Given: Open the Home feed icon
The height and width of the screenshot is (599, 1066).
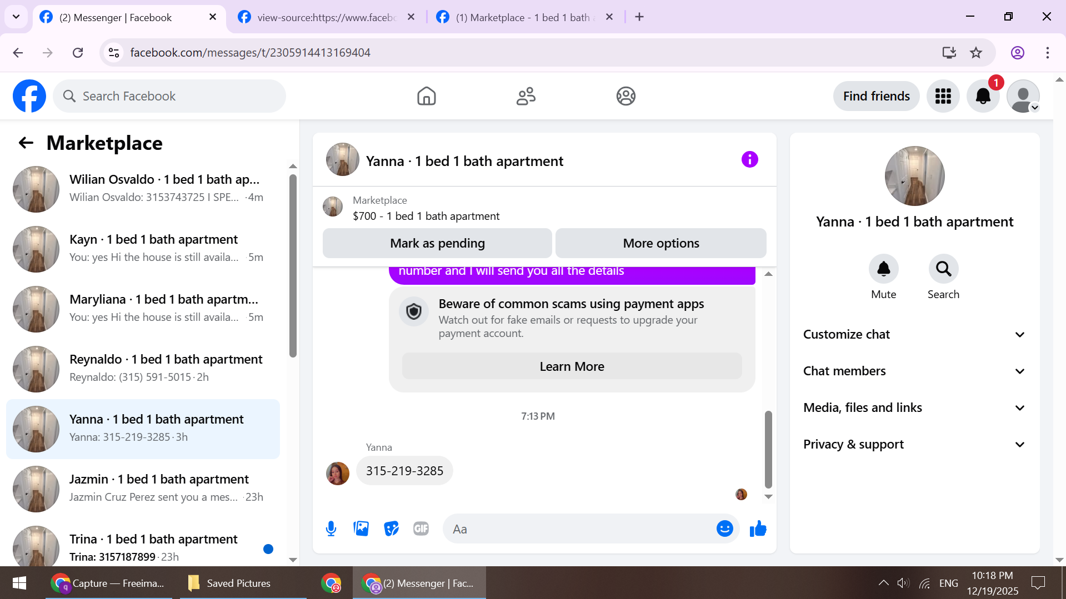Looking at the screenshot, I should [426, 96].
